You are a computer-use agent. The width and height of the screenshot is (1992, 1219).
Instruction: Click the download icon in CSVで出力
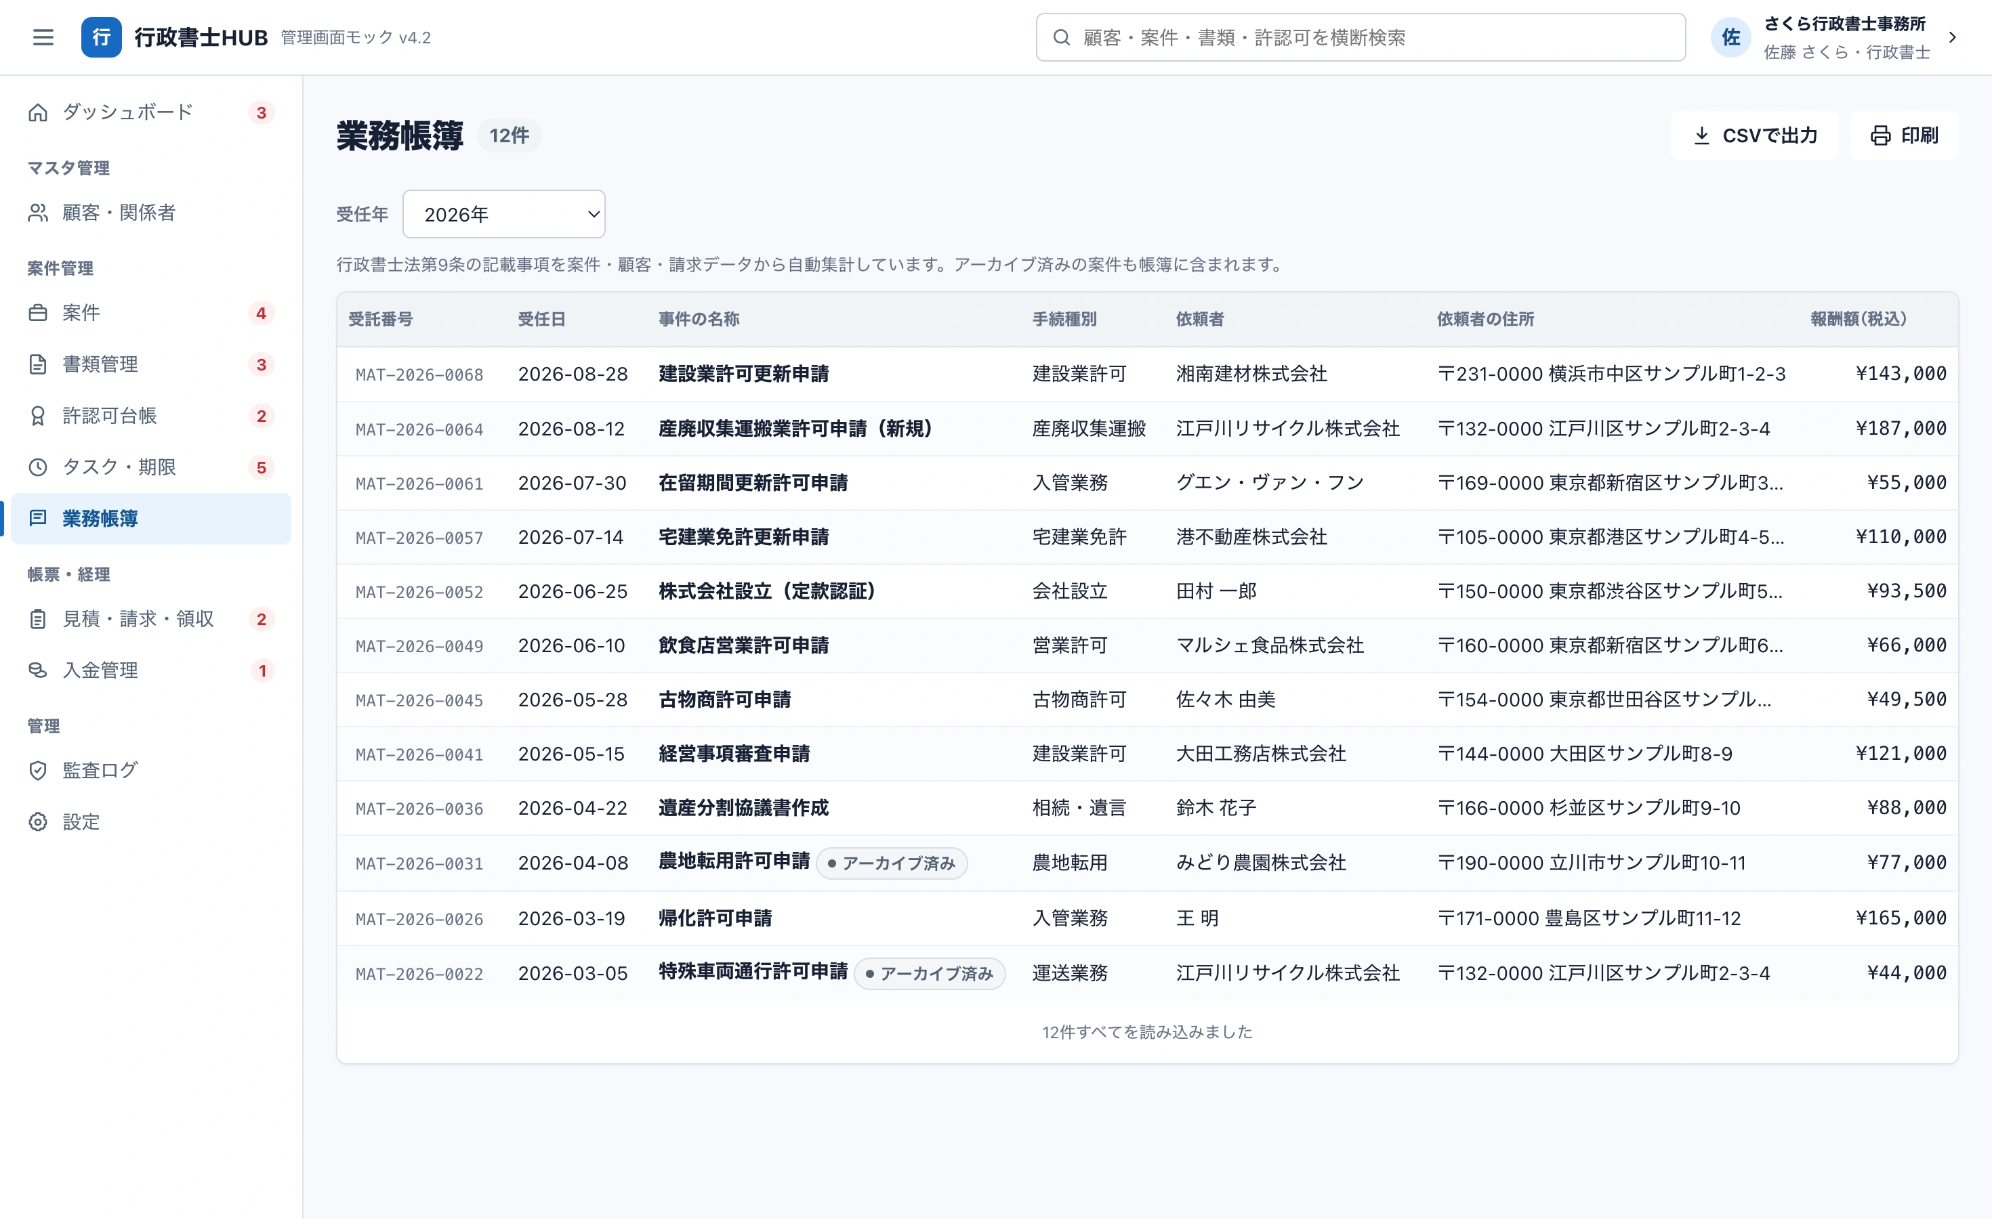[x=1701, y=135]
